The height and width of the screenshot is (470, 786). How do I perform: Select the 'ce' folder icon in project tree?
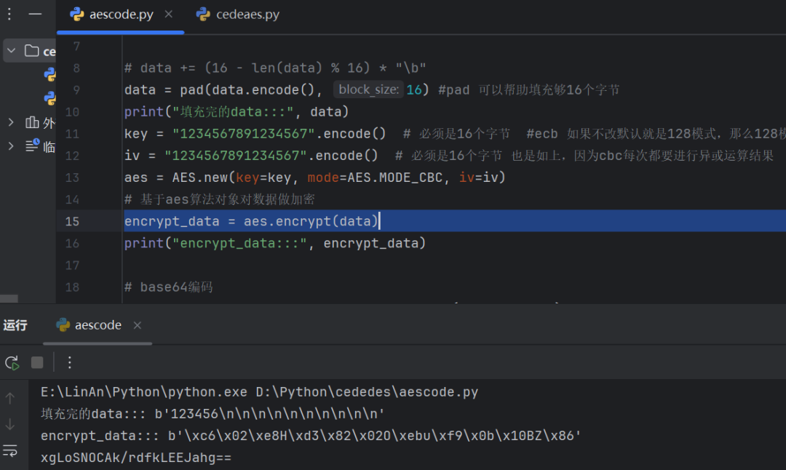click(x=31, y=51)
